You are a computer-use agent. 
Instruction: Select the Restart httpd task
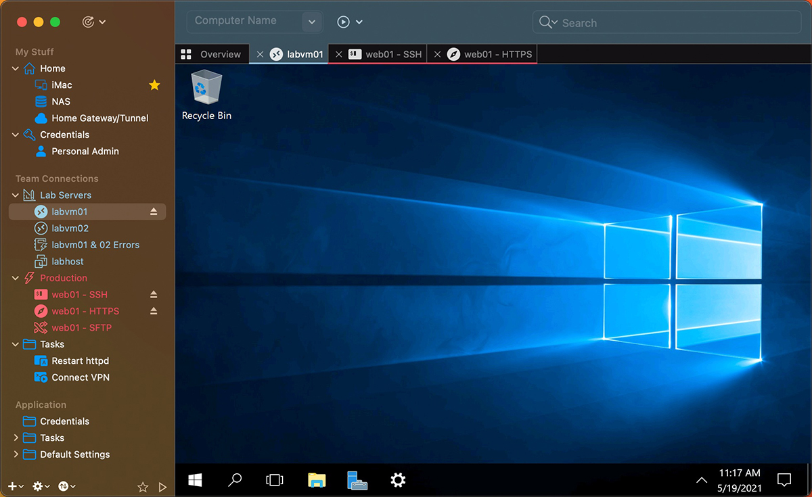tap(80, 361)
